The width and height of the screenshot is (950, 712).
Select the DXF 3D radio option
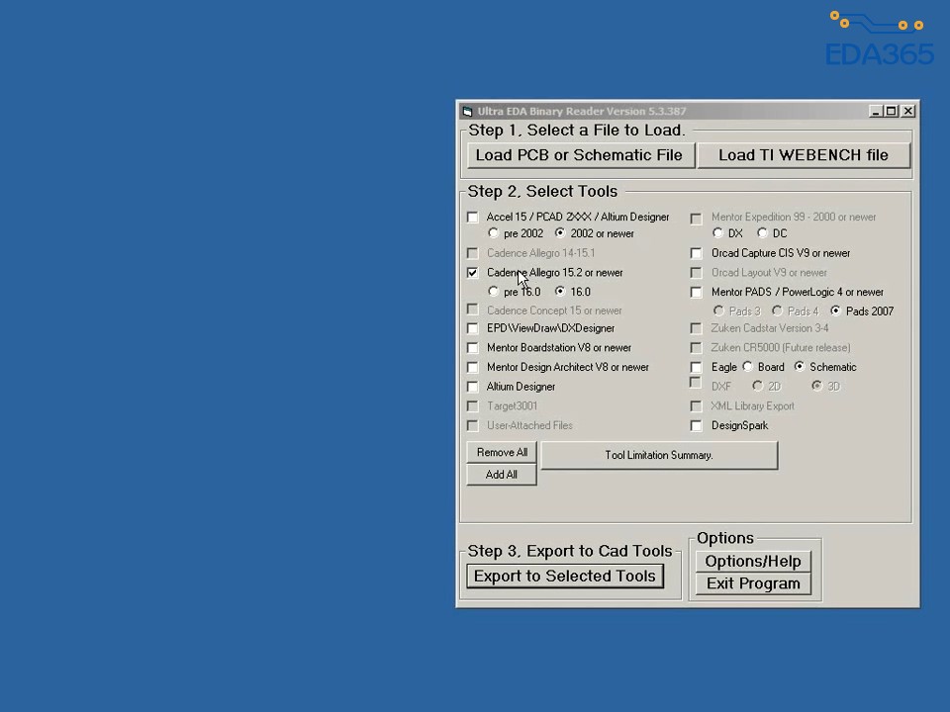816,386
